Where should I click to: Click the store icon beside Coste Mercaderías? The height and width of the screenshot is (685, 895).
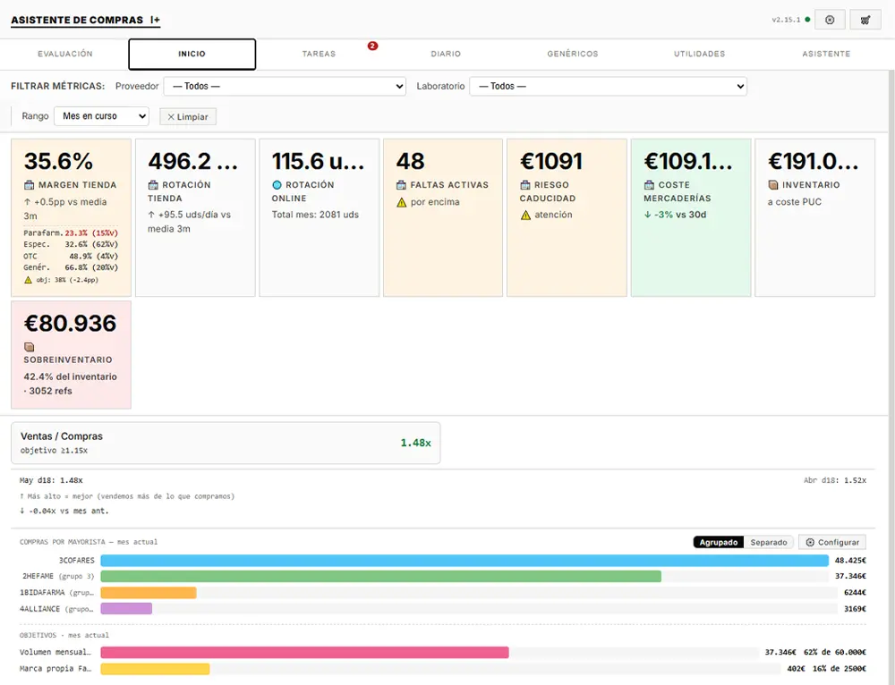649,185
